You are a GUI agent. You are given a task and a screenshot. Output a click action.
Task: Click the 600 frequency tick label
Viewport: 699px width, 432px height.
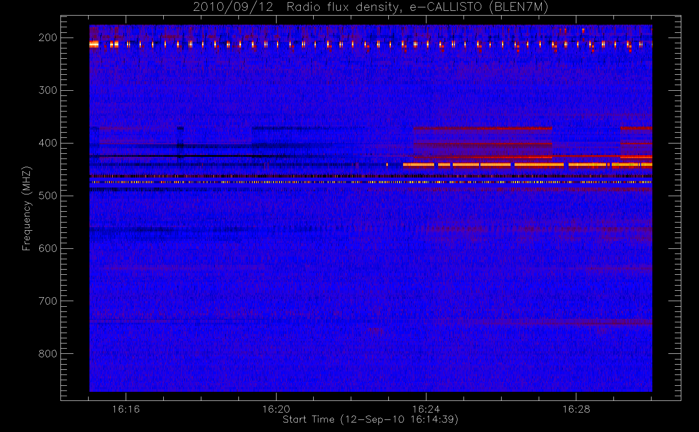click(x=48, y=248)
